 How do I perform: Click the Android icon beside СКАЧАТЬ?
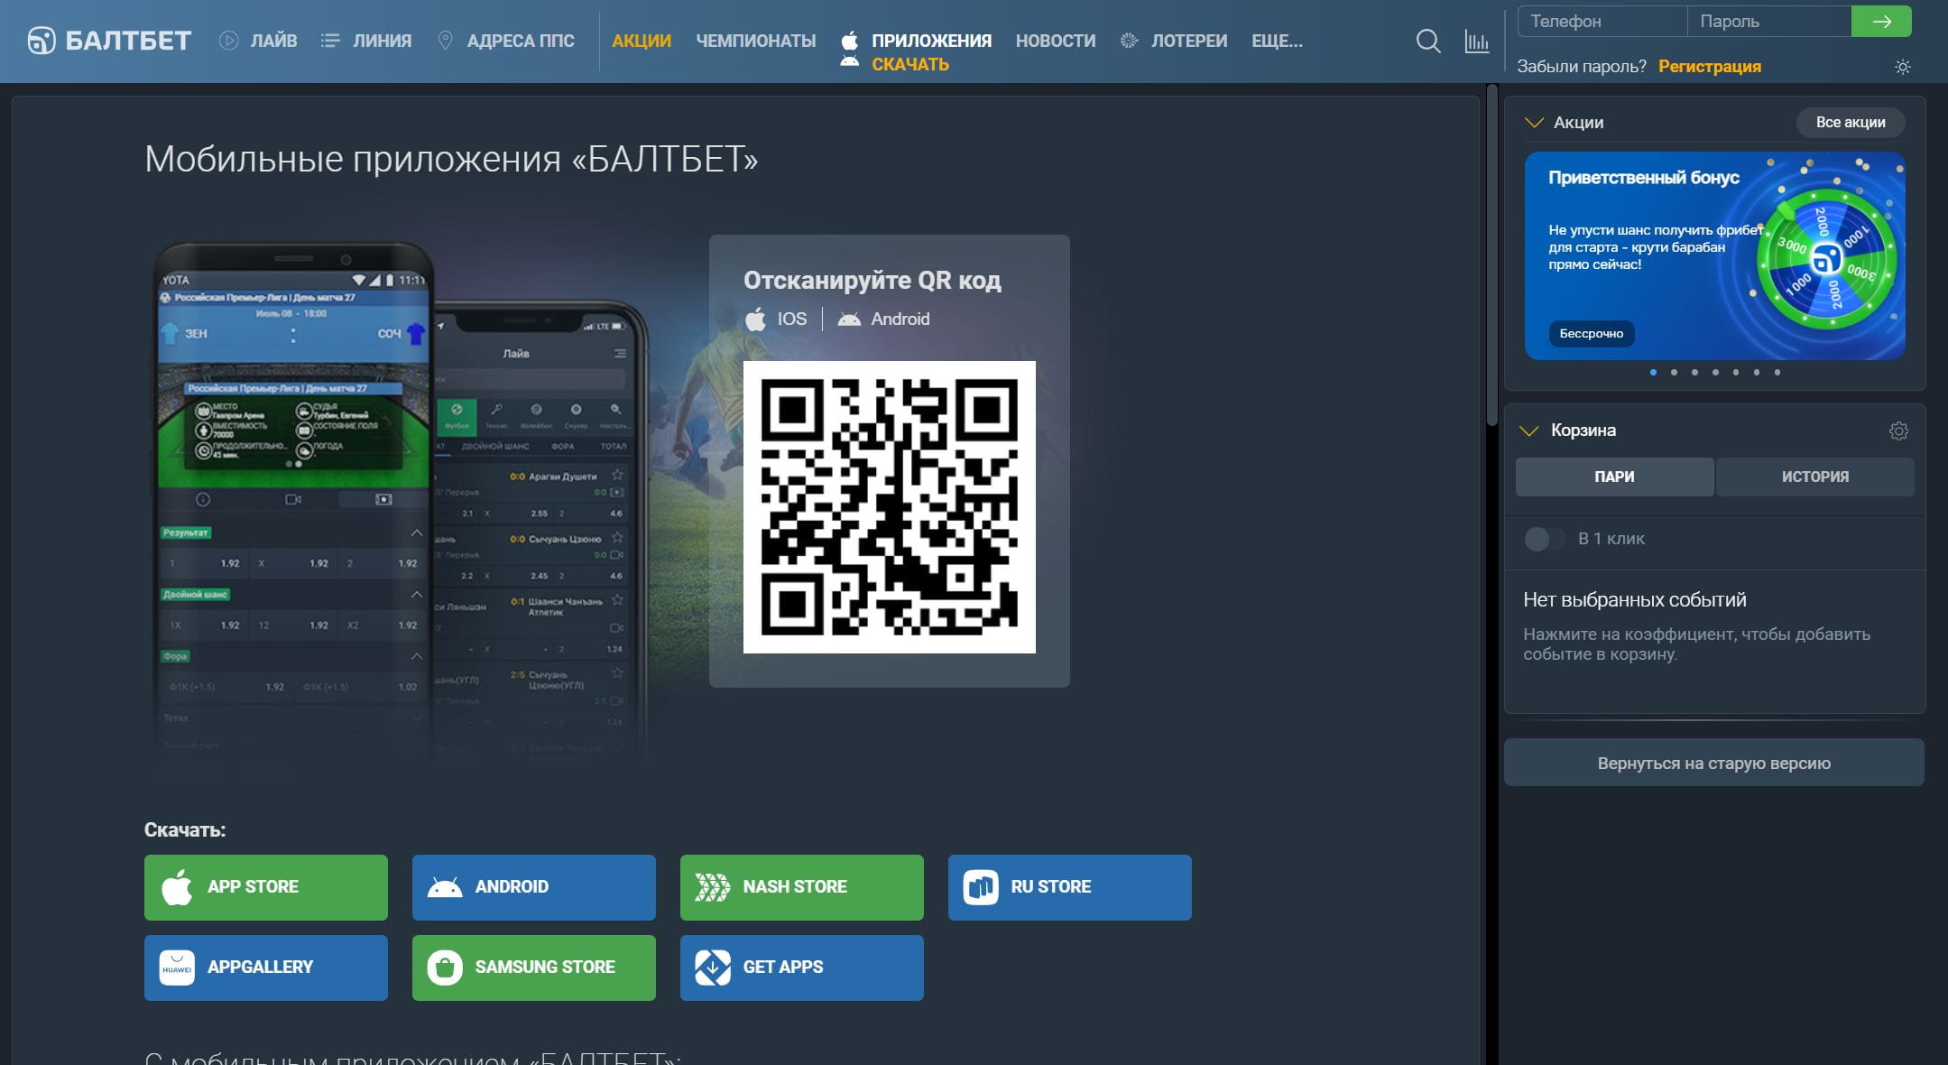[x=849, y=61]
